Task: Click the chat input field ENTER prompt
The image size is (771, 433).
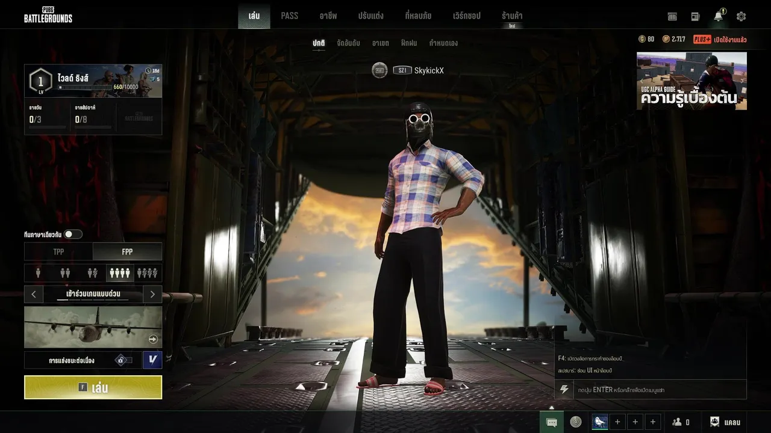Action: point(660,390)
